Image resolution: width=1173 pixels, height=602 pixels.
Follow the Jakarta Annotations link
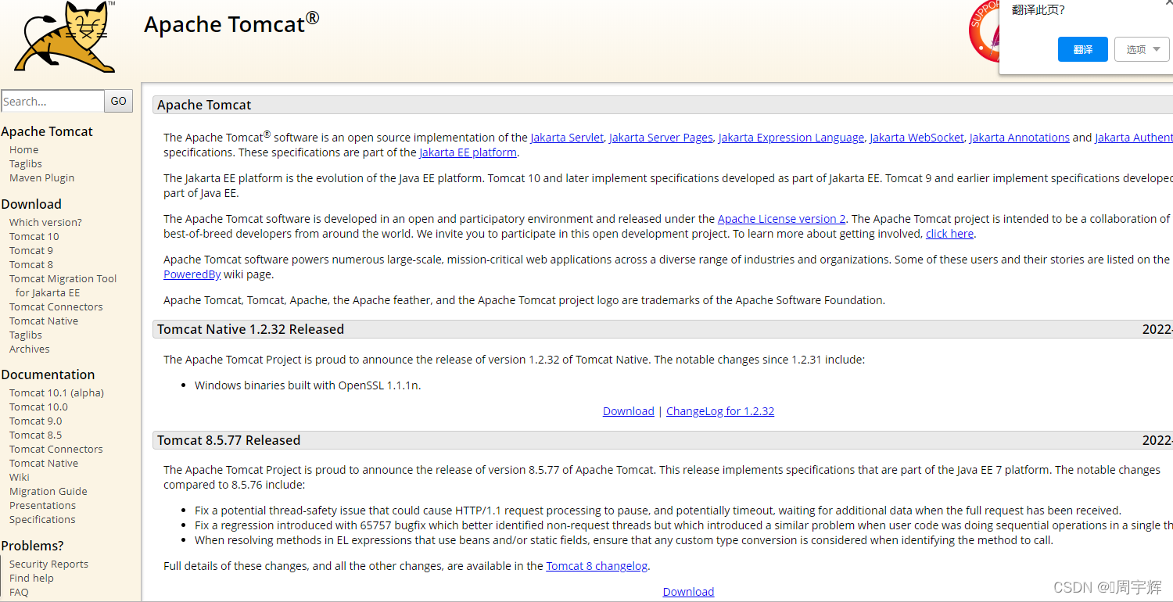[1020, 138]
